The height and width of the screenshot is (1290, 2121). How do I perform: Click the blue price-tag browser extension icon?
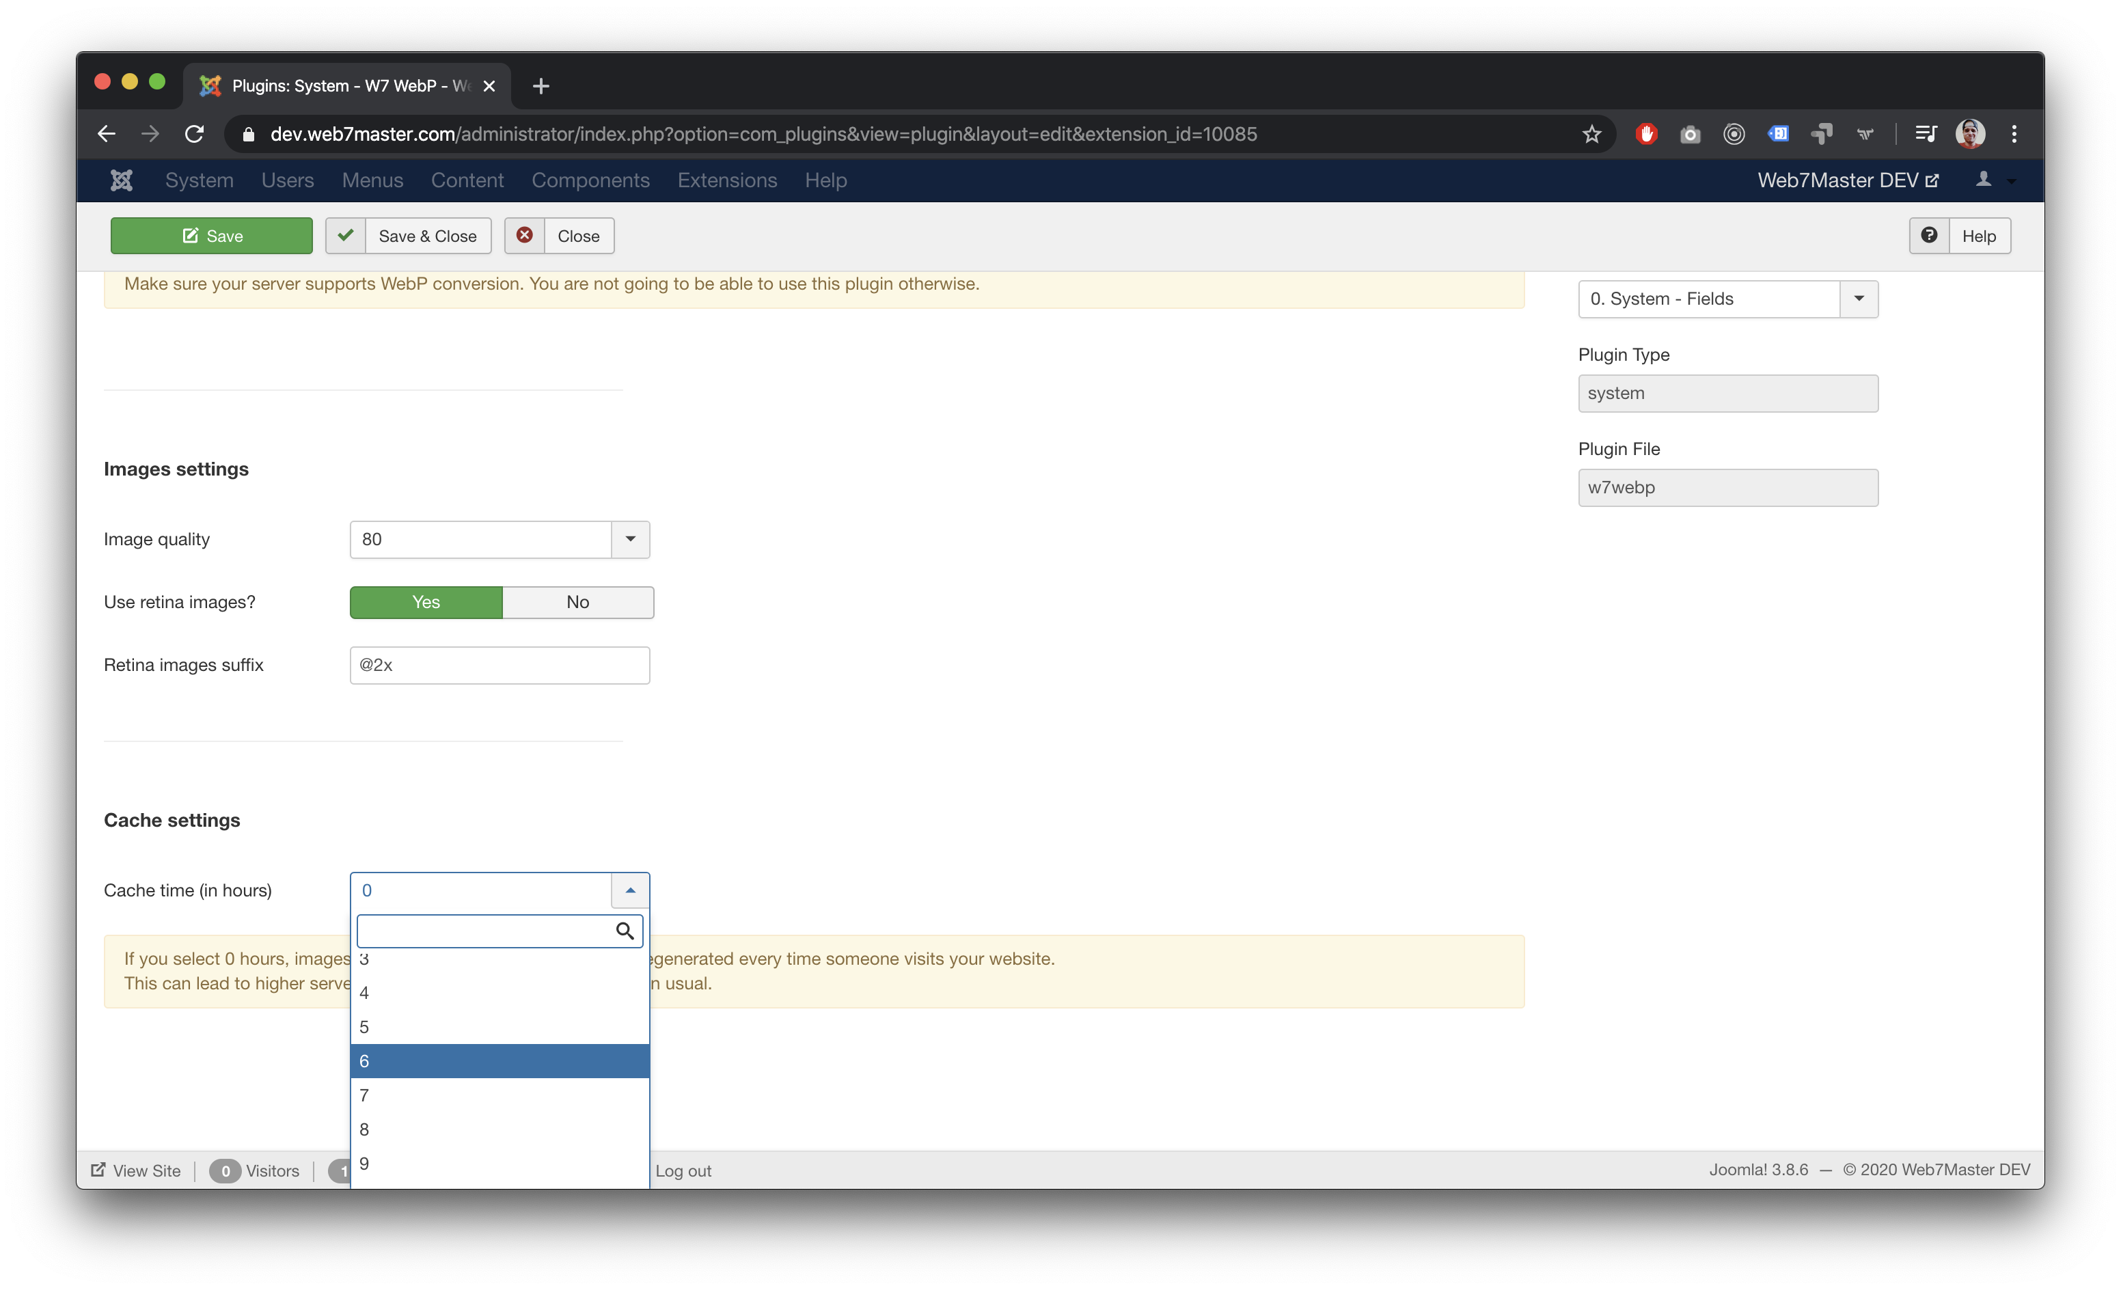pos(1779,133)
